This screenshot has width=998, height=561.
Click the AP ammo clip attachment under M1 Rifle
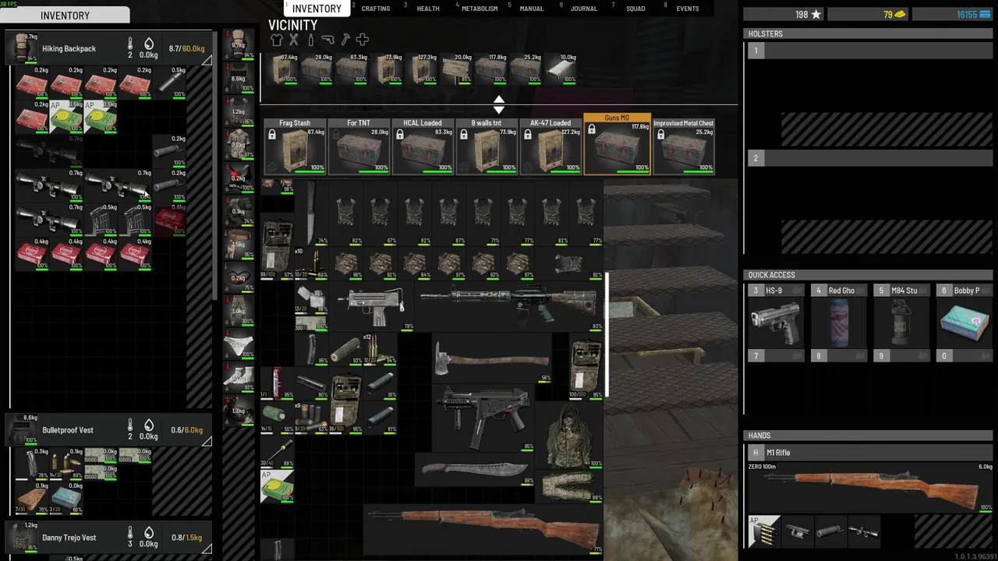coord(764,531)
